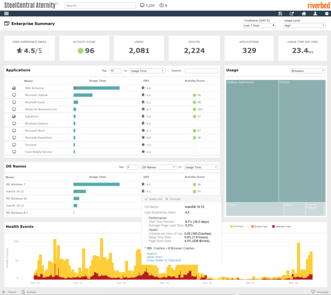
Task: Select Keep only in tooltip menu
Action: (x=156, y=199)
